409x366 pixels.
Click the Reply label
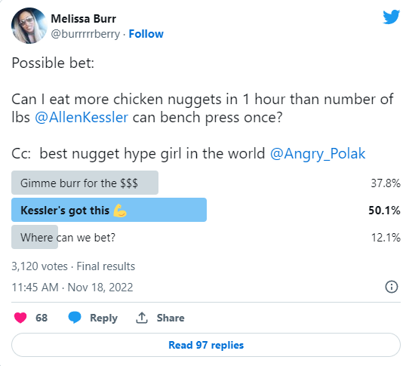click(103, 318)
